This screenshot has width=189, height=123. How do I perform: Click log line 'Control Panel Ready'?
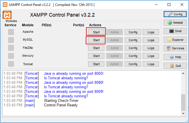click(61, 105)
